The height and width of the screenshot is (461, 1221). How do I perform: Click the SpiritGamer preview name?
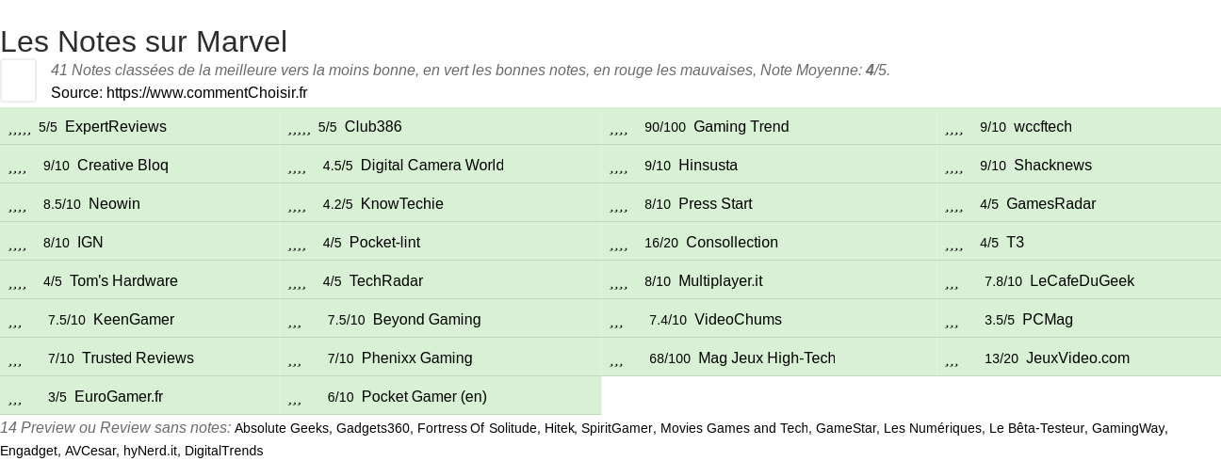616,428
